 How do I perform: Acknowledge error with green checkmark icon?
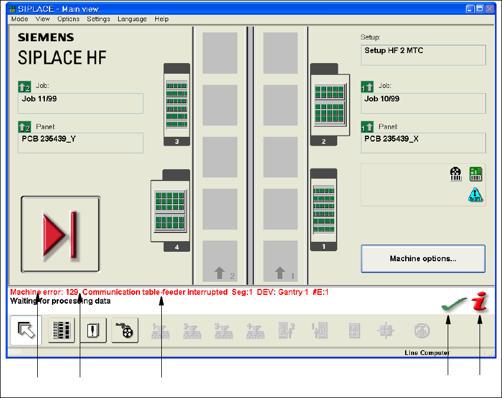[454, 304]
